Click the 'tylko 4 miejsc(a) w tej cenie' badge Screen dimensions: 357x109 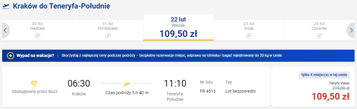(x=324, y=75)
